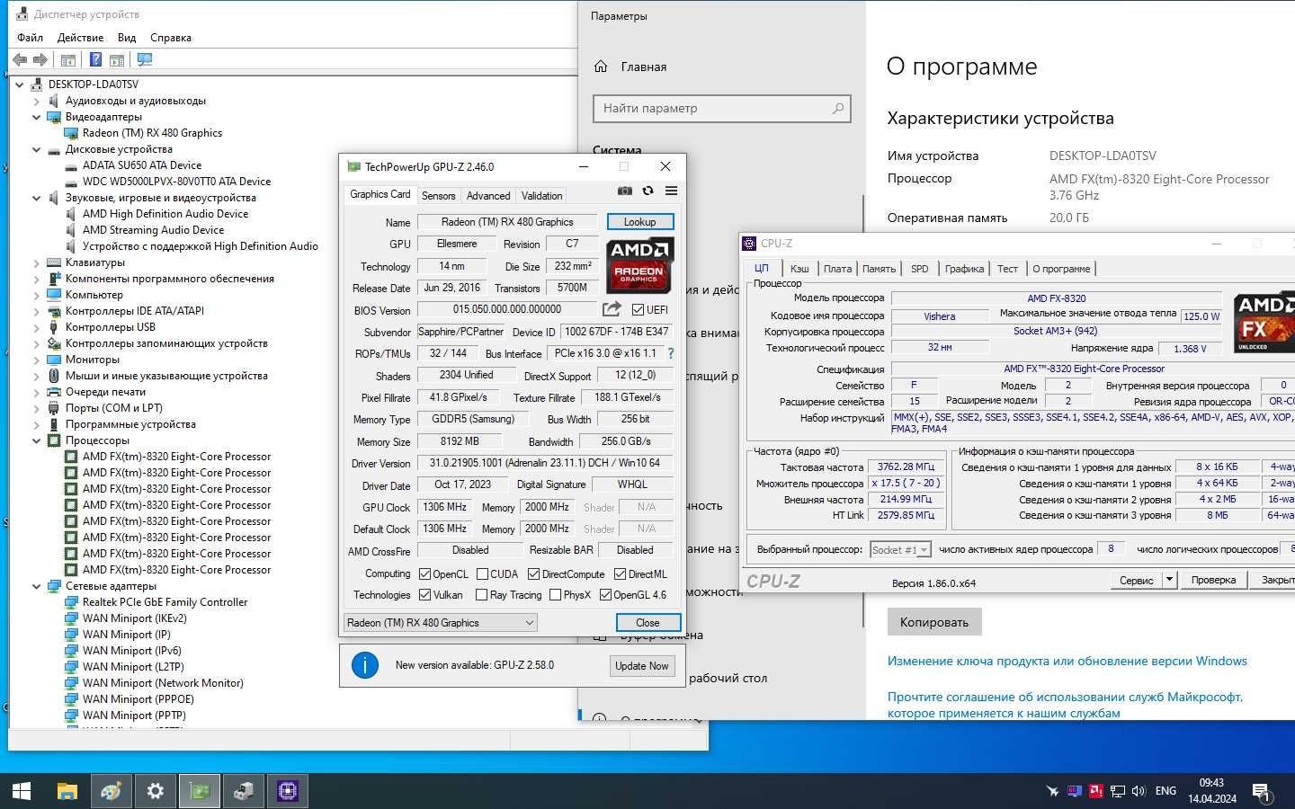Image resolution: width=1295 pixels, height=809 pixels.
Task: Open notification center icon in tray
Action: point(1261,792)
